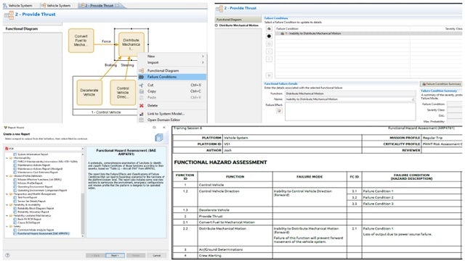
Task: Click the Failure Condition column header
Action: [x=342, y=29]
